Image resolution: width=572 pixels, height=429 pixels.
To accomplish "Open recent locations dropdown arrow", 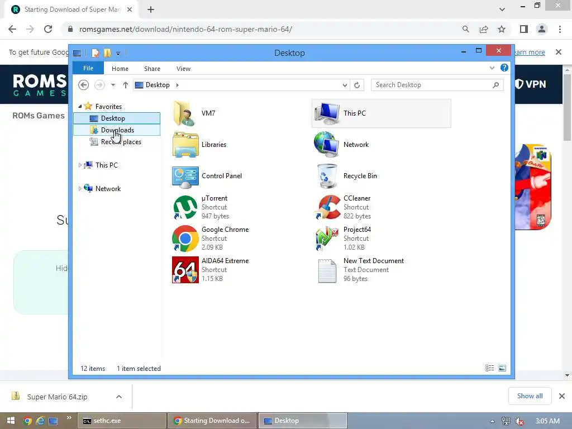I will pyautogui.click(x=113, y=85).
